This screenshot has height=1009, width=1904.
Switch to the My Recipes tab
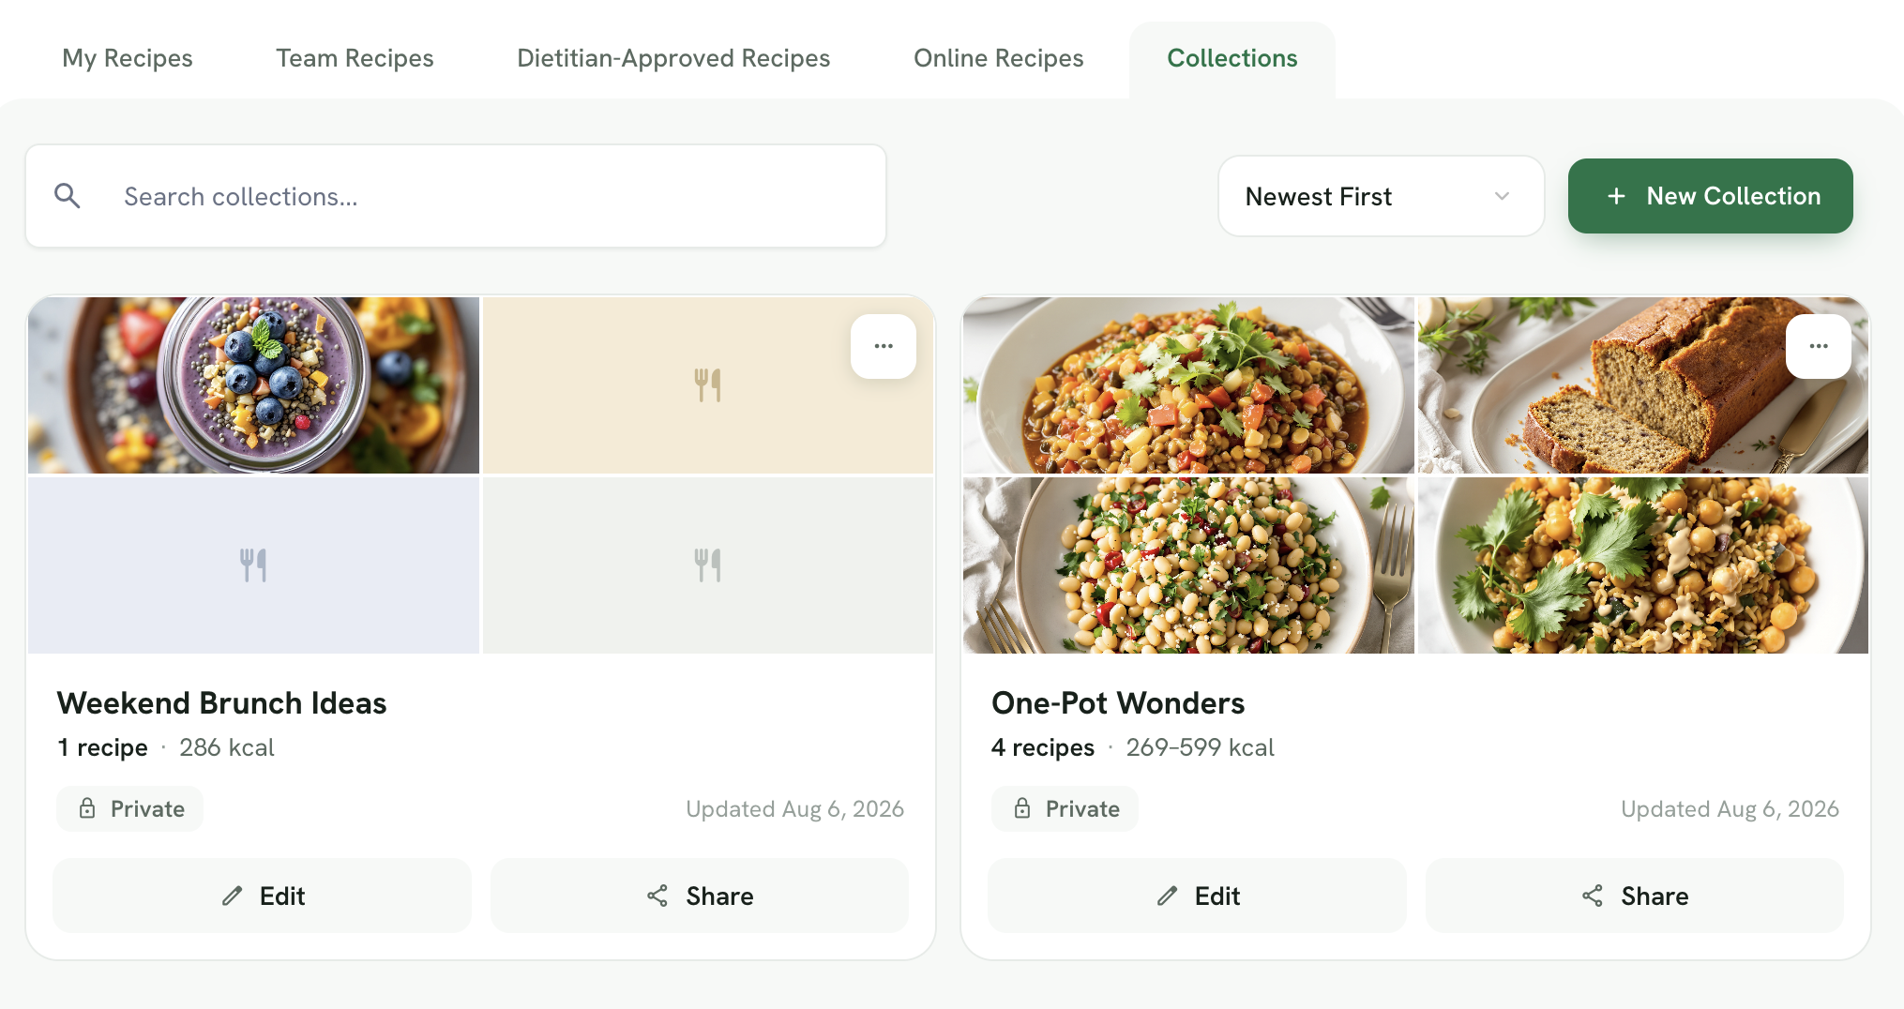(128, 58)
